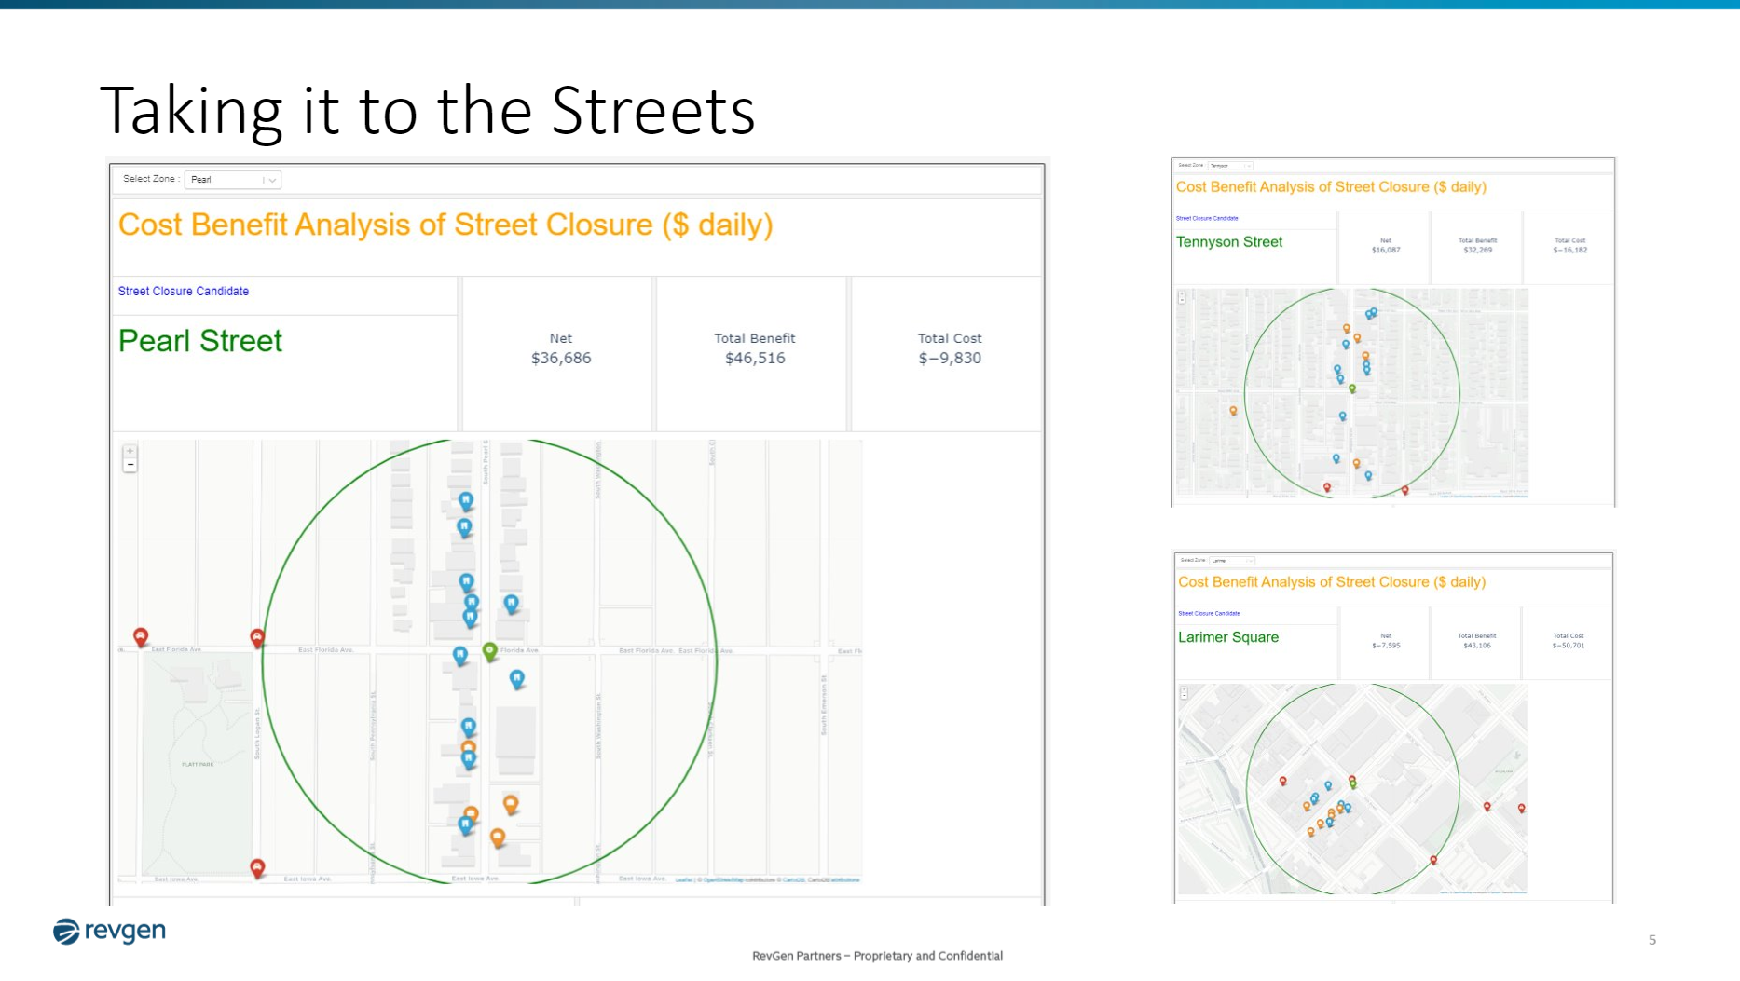Select orange marker outside Tennyson circle
Image resolution: width=1740 pixels, height=981 pixels.
pyautogui.click(x=1233, y=411)
